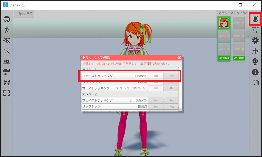Open the magic wand effects panel
262x157 pixels.
(7, 51)
